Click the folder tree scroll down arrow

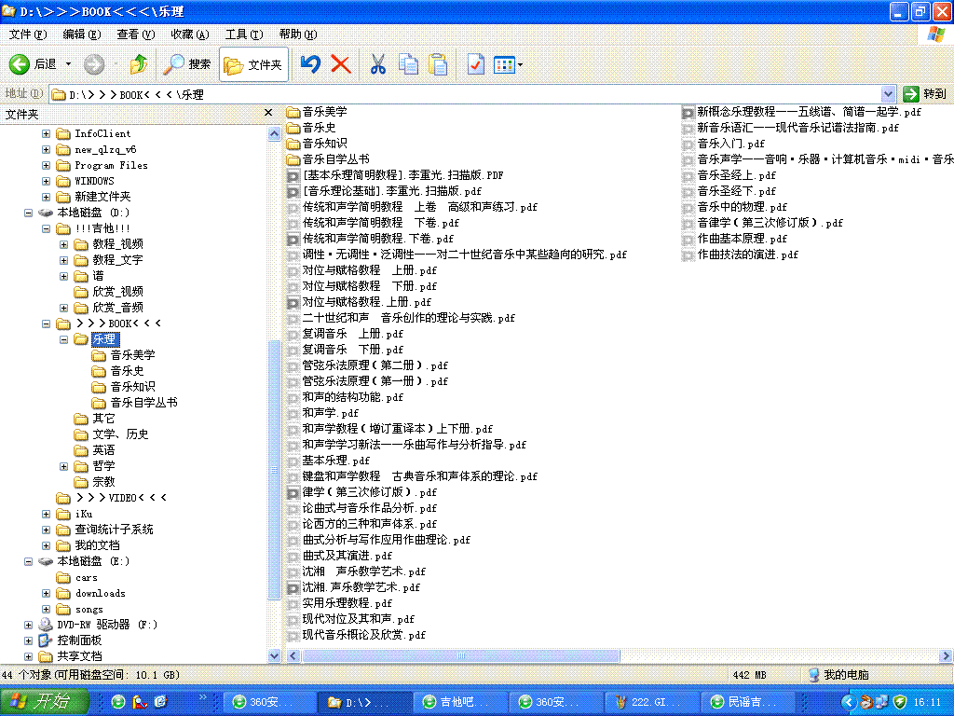click(x=274, y=655)
